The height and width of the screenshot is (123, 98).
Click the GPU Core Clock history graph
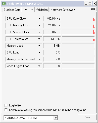coord(78,19)
